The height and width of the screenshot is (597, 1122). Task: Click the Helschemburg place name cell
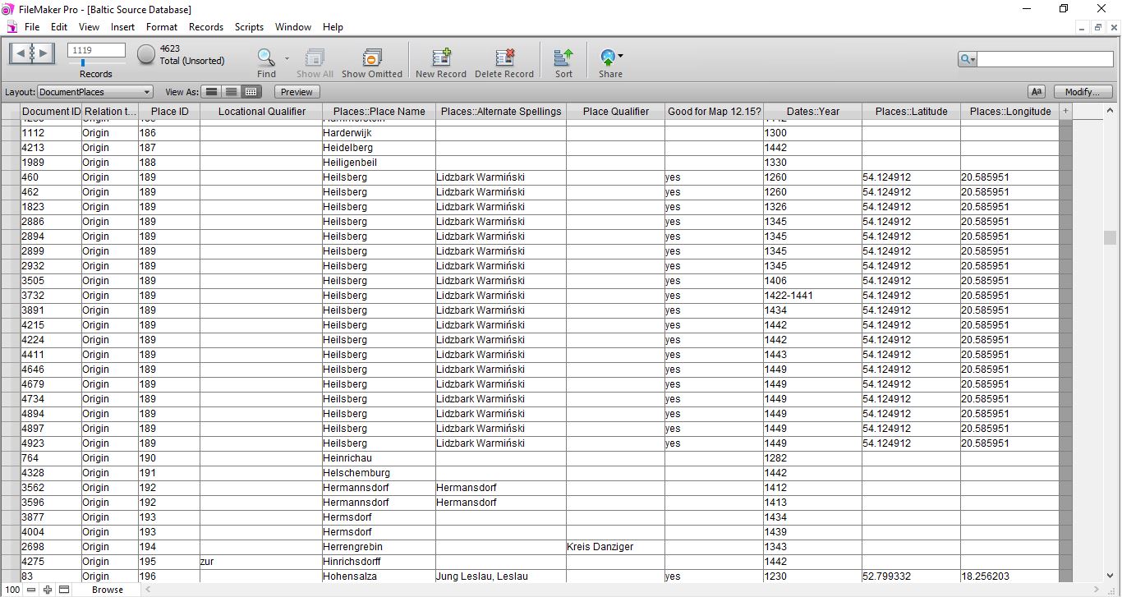(379, 473)
